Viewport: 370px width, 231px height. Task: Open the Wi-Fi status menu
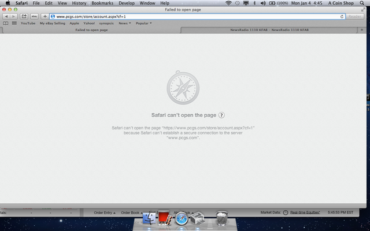click(228, 3)
